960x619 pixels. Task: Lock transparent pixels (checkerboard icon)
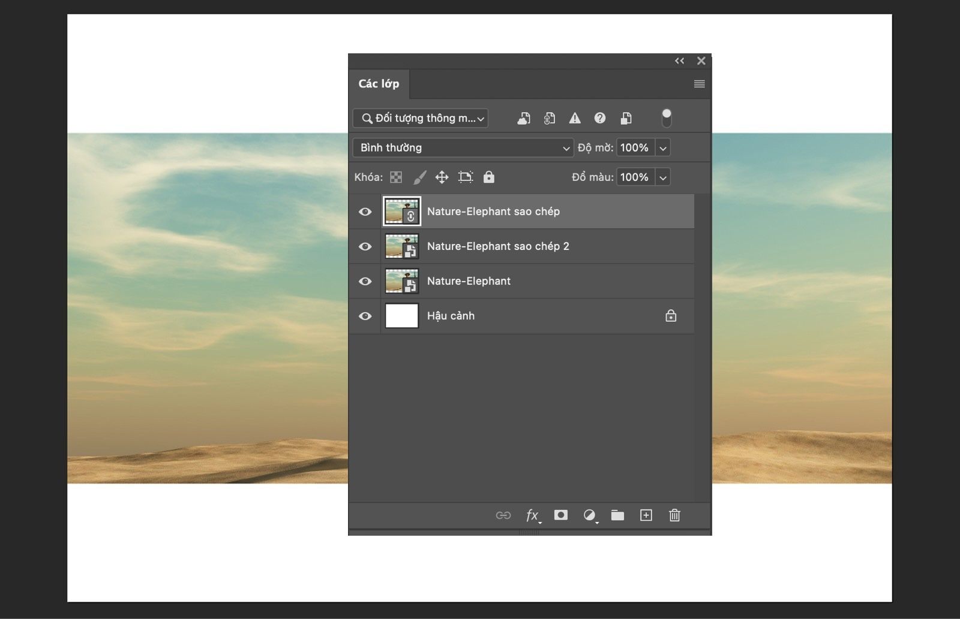[x=396, y=177]
